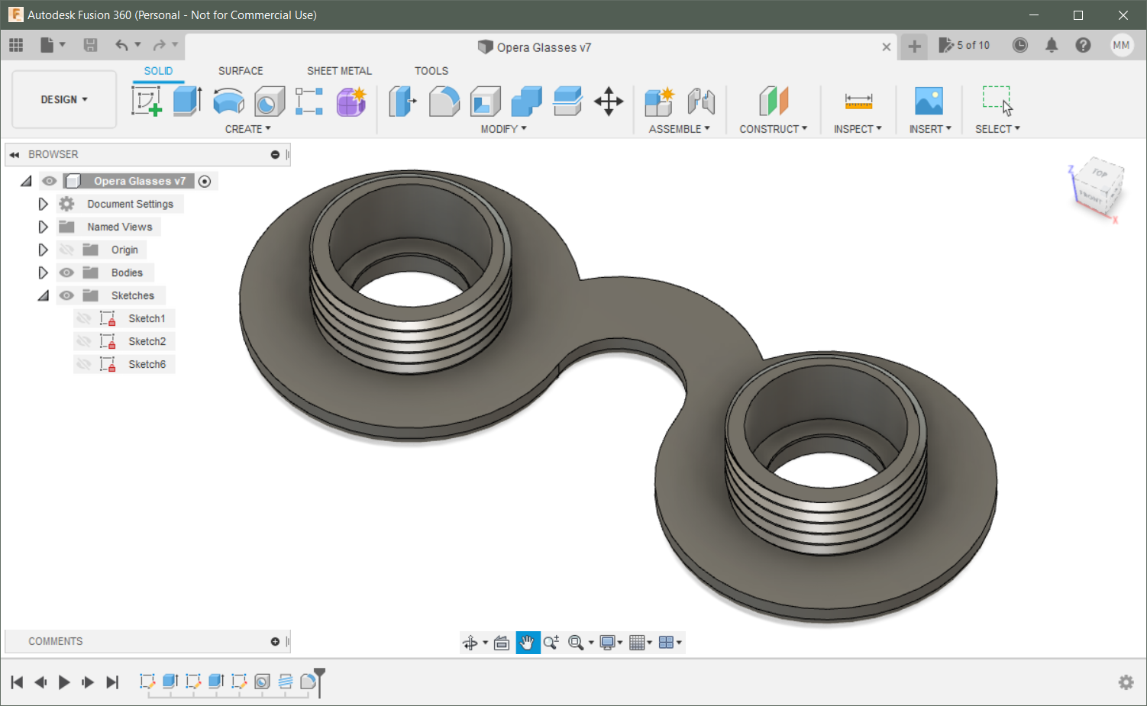Expand the Document Settings node
The image size is (1147, 706).
pos(43,204)
